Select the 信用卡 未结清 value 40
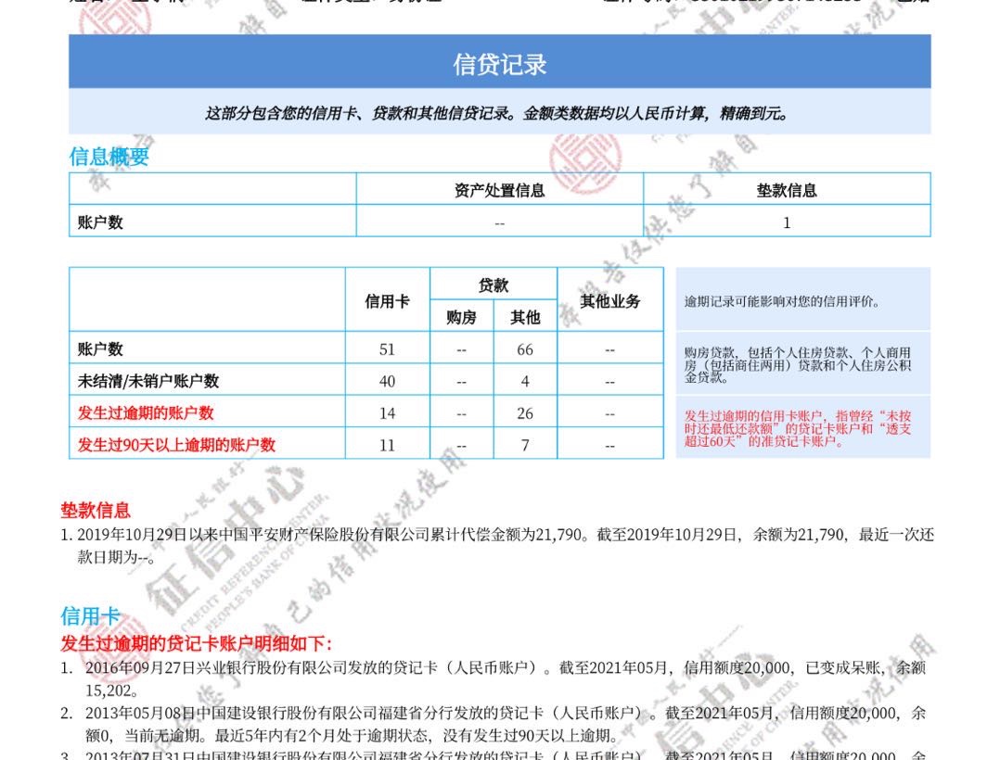 tap(387, 381)
